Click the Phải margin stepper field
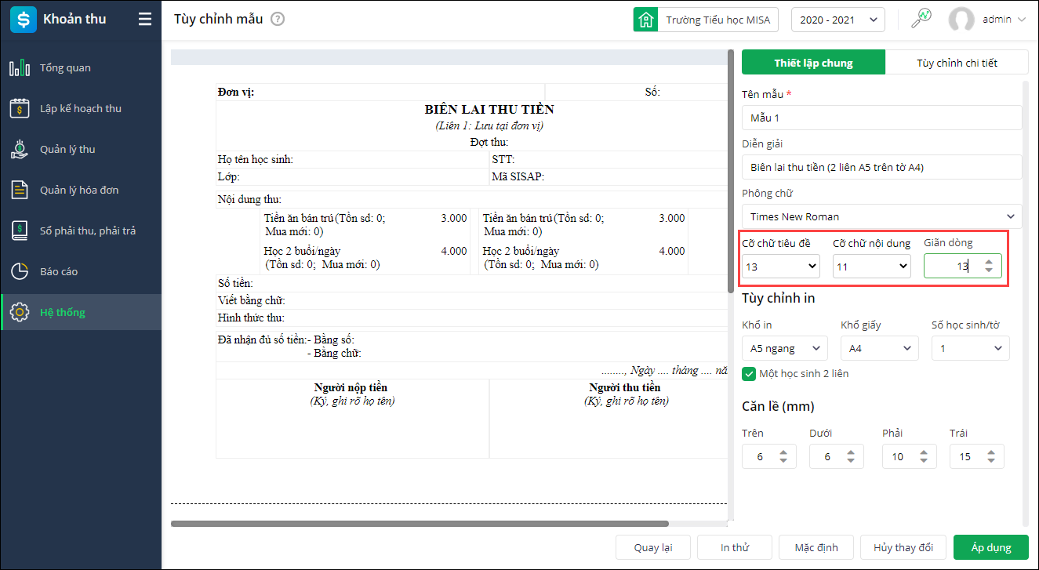The width and height of the screenshot is (1039, 570). point(909,456)
